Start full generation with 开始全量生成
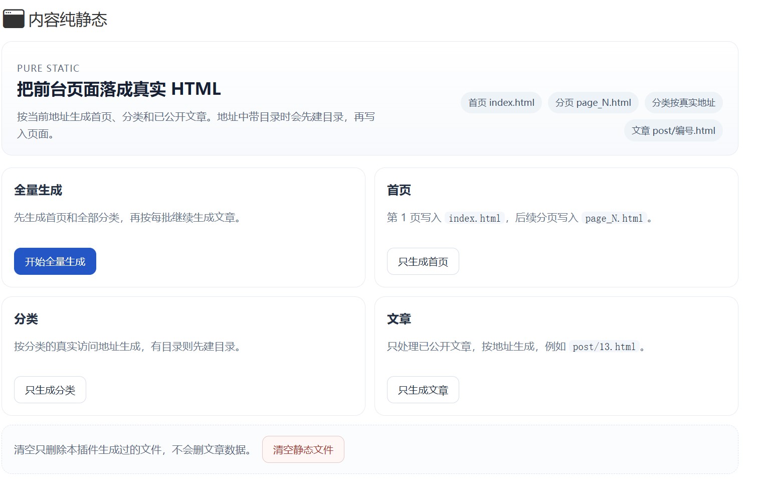This screenshot has height=492, width=761. [x=55, y=261]
